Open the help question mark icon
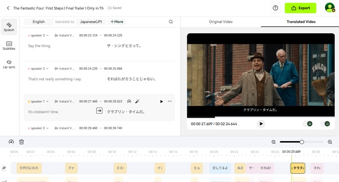This screenshot has width=339, height=182. 275,8
